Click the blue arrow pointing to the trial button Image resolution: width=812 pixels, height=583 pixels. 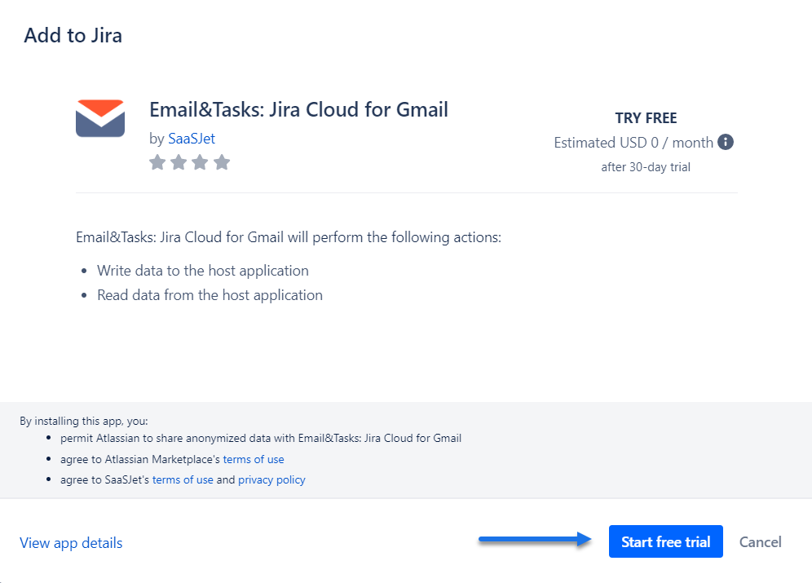pyautogui.click(x=535, y=539)
